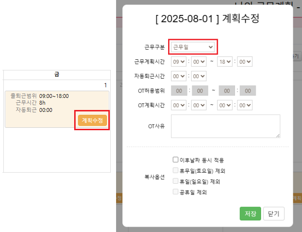This screenshot has width=302, height=232.
Task: Open the 자동퇴근시간 minute dropdown
Action: (x=199, y=76)
